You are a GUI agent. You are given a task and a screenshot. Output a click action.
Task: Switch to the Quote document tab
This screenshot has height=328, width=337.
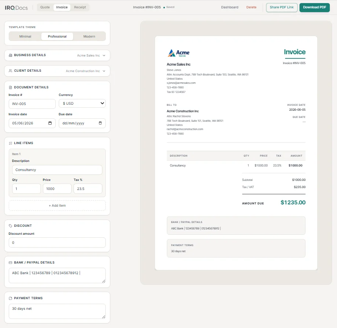click(x=45, y=7)
